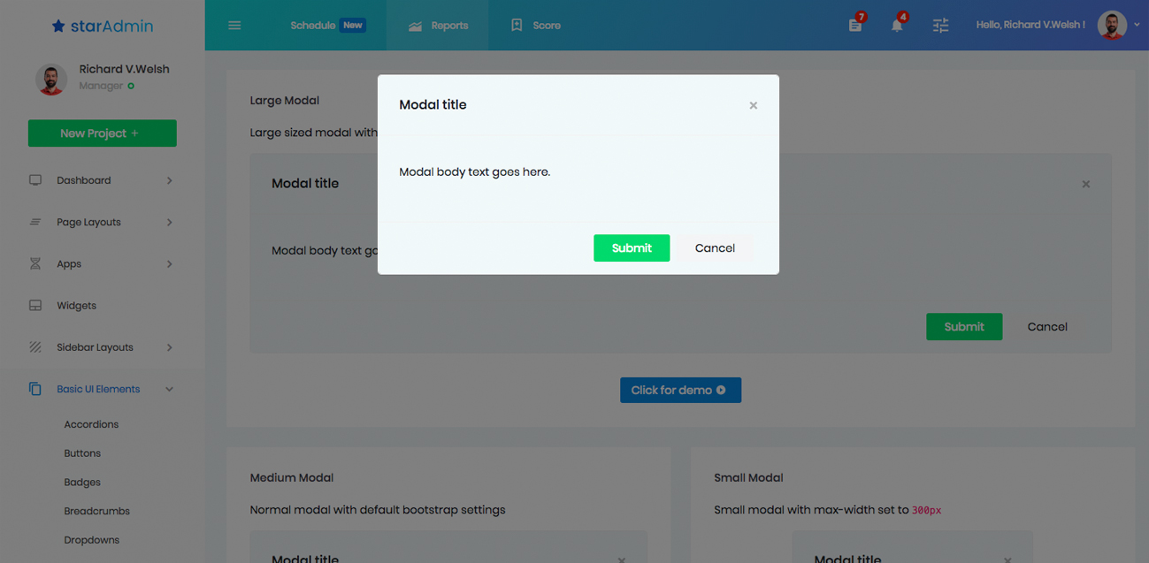Open the settings sliders icon in navbar
The height and width of the screenshot is (563, 1149).
940,26
